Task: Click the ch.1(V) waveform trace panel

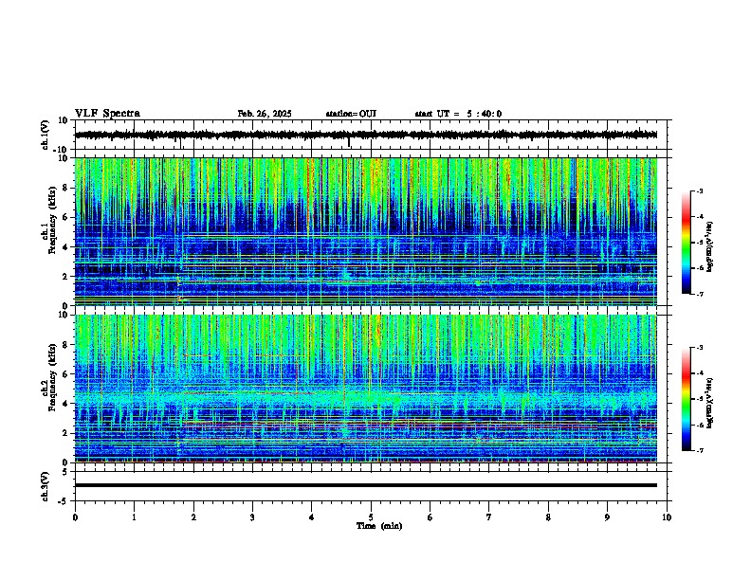Action: tap(371, 135)
